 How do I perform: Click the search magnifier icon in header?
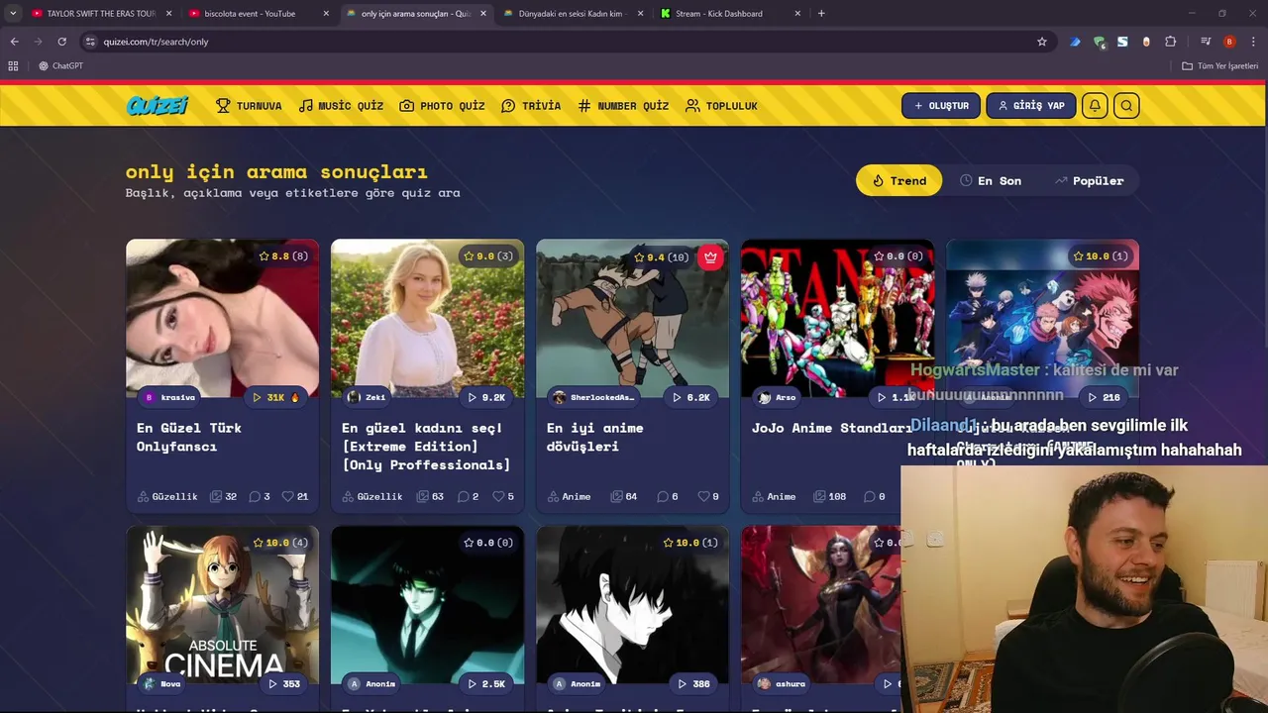coord(1126,106)
